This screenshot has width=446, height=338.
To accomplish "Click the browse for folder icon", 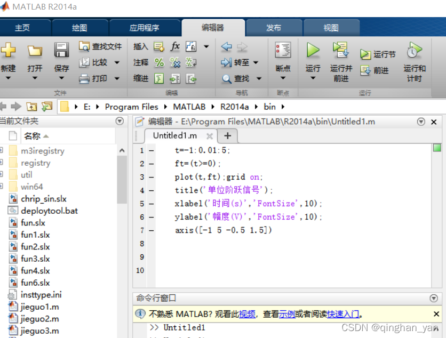I will (x=47, y=107).
